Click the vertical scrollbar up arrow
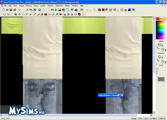Viewport: 167px width, 120px height. pyautogui.click(x=154, y=18)
